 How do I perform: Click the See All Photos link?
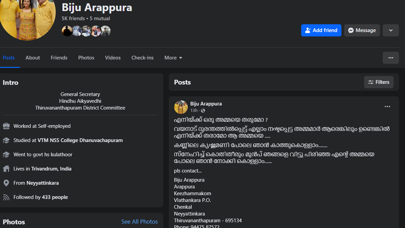coord(139,222)
